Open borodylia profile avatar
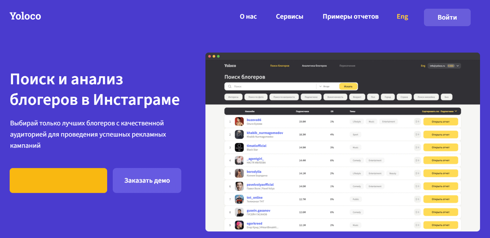The height and width of the screenshot is (238, 490). pos(239,173)
